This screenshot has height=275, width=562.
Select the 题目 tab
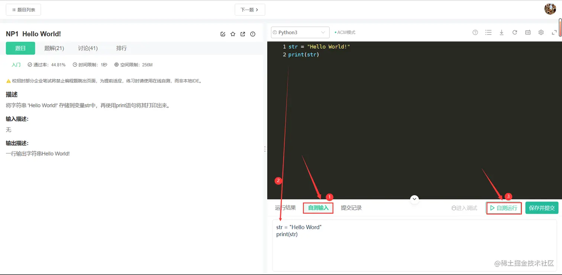[x=20, y=48]
